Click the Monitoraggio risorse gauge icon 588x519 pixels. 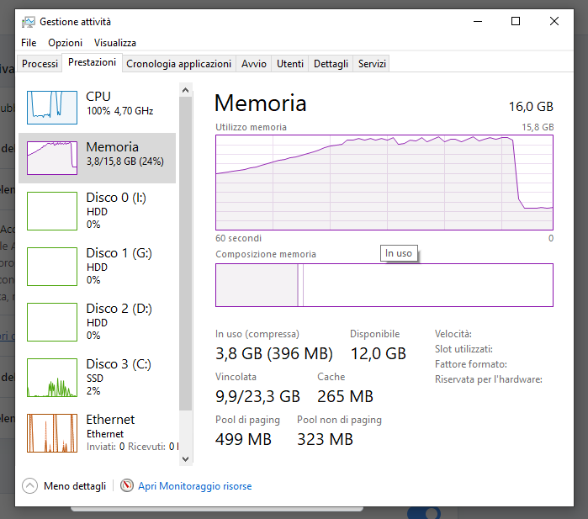(127, 485)
